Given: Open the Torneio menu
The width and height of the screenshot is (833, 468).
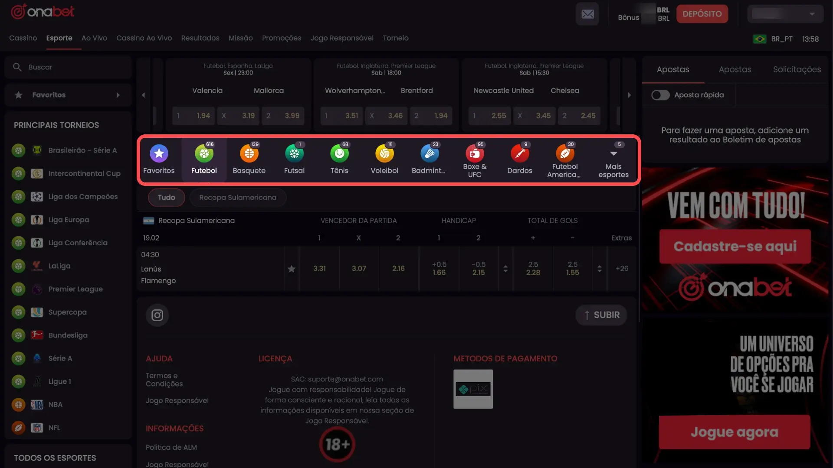Looking at the screenshot, I should coord(396,38).
